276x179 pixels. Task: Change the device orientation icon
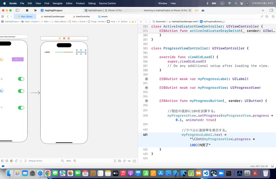tap(16, 161)
